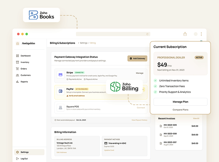Open Reports in the sidebar

[x=24, y=82]
